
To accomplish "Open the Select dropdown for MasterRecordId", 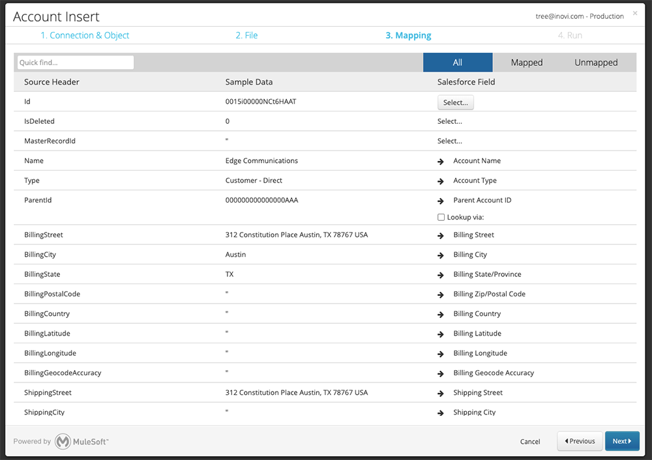I will pyautogui.click(x=449, y=141).
